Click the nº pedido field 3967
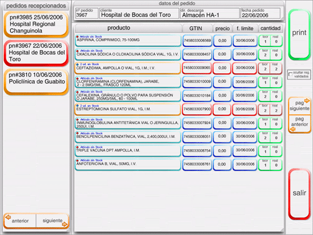 [86, 13]
